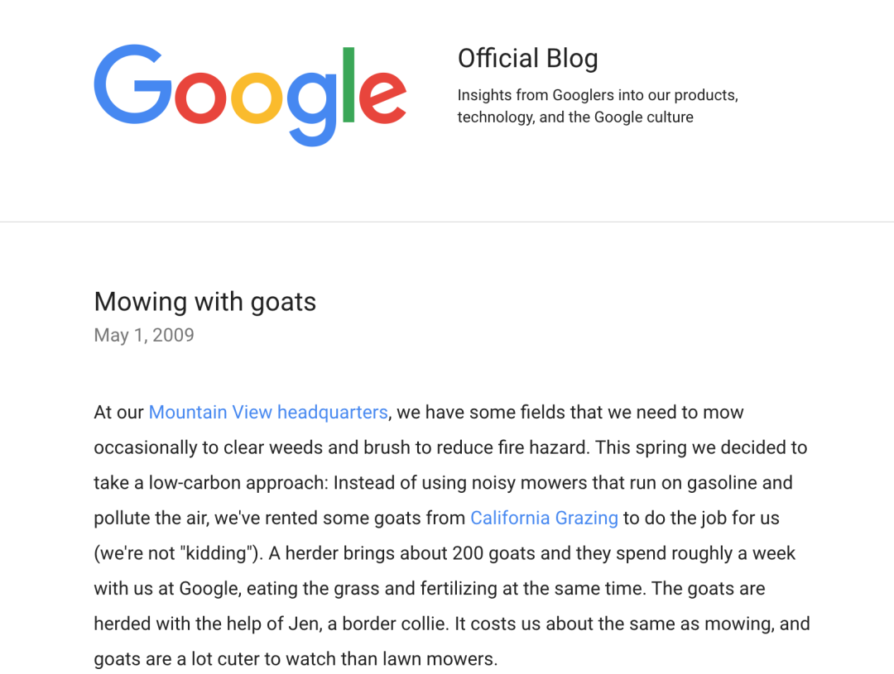Click the blue capital G in the Google logo
894x674 pixels.
[x=133, y=84]
